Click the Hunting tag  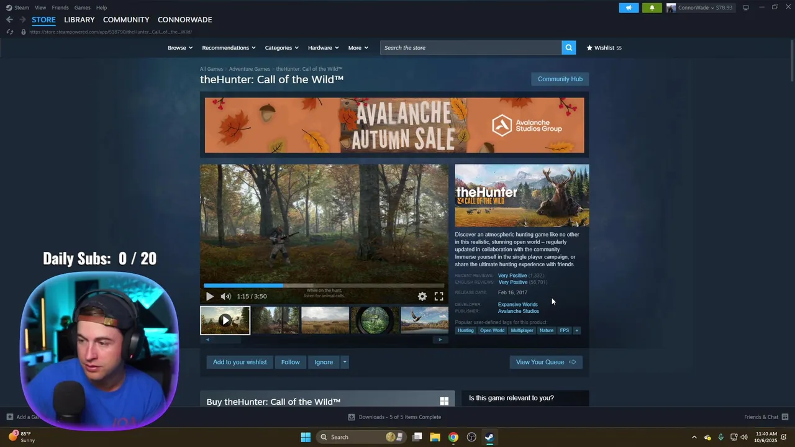click(x=466, y=330)
